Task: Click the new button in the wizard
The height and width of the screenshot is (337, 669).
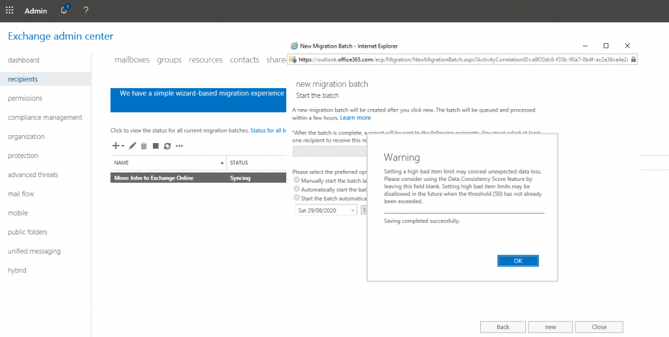Action: pyautogui.click(x=550, y=327)
